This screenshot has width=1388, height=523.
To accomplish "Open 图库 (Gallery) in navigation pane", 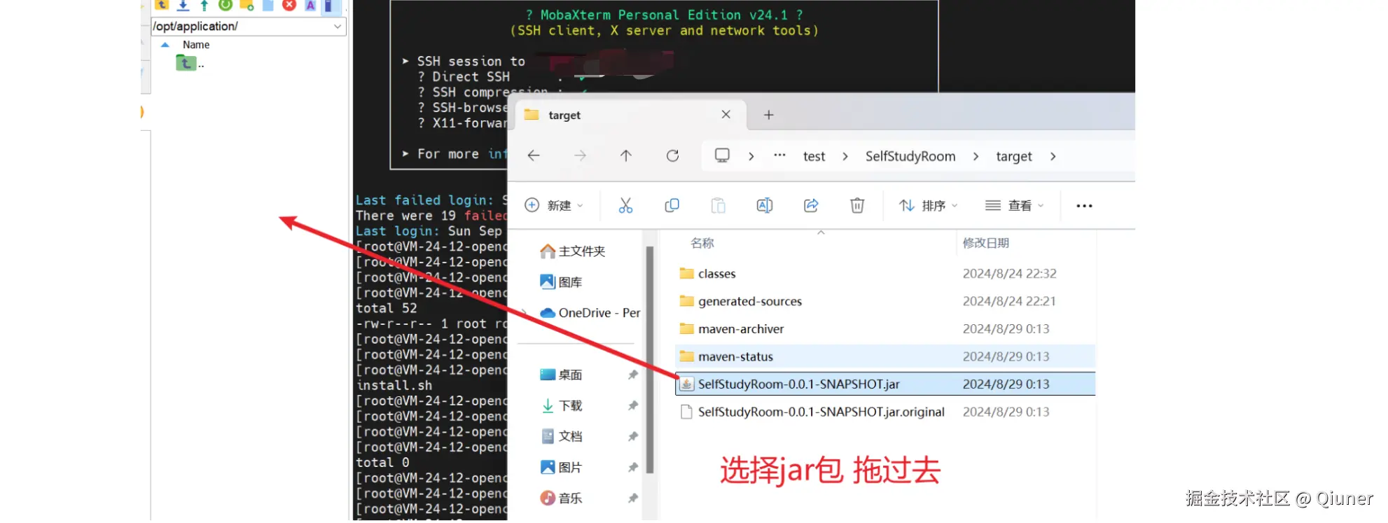I will pyautogui.click(x=562, y=282).
